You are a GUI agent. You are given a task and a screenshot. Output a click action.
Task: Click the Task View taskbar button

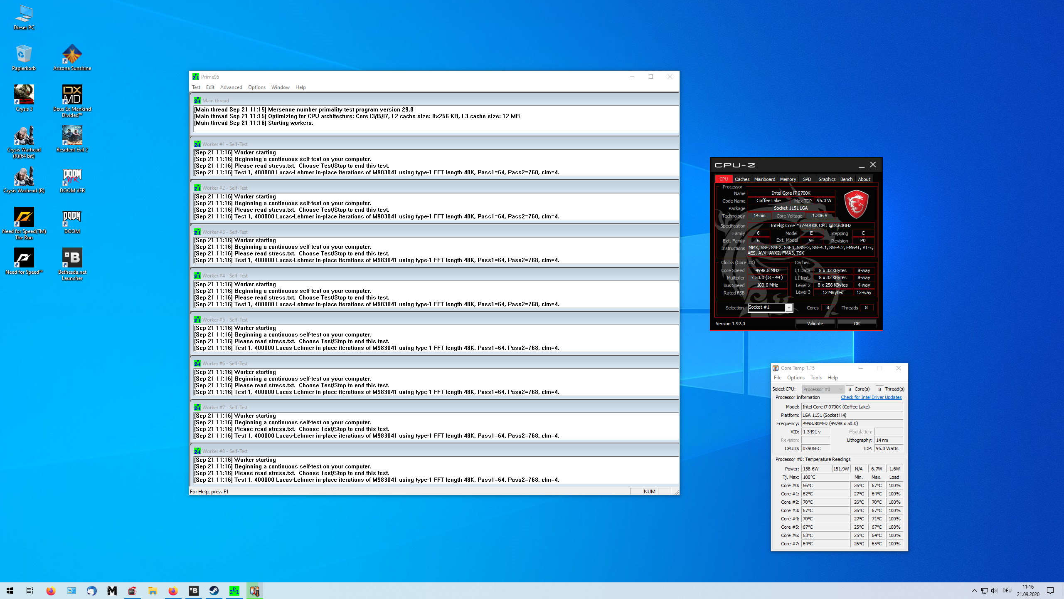click(x=30, y=591)
